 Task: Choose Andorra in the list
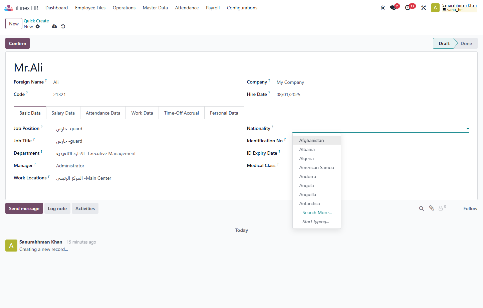(317, 176)
